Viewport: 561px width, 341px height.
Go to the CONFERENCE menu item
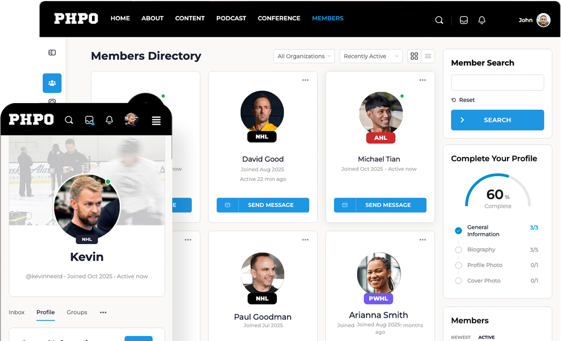[x=279, y=18]
